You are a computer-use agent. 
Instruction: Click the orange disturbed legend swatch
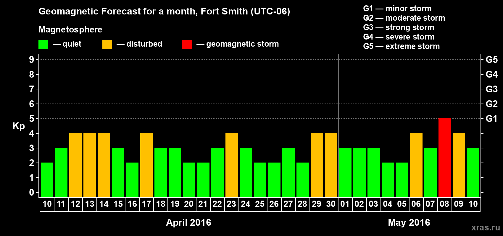pyautogui.click(x=107, y=45)
